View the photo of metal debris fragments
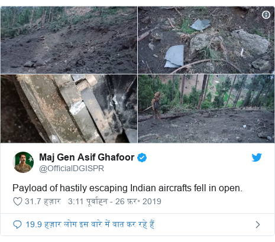 (206, 40)
